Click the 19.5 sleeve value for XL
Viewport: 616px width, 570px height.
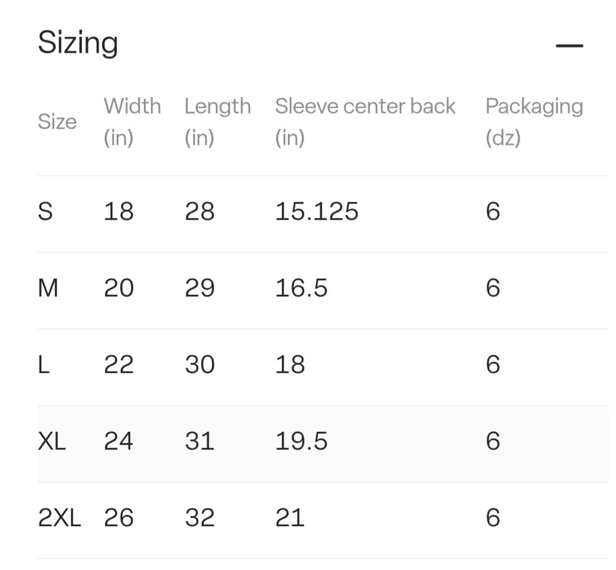pyautogui.click(x=301, y=441)
